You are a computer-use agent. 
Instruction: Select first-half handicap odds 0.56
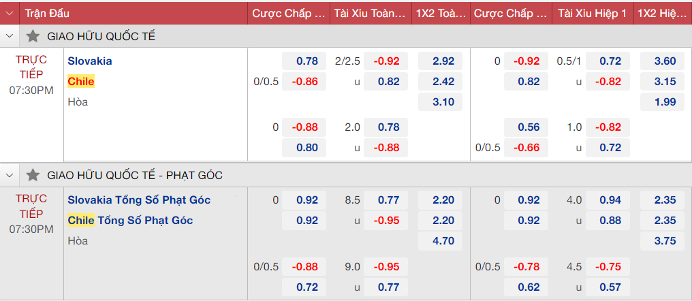[x=526, y=127]
